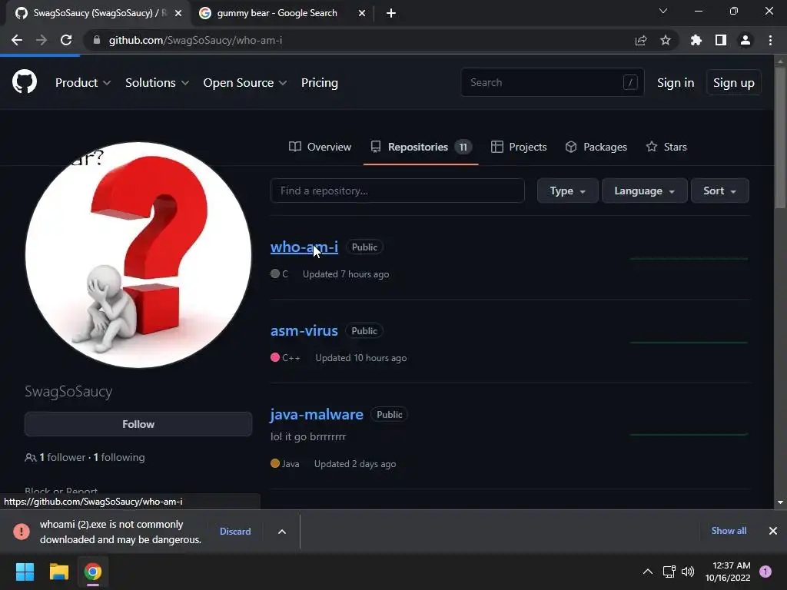Expand the Product menu
The image size is (787, 590).
click(83, 83)
